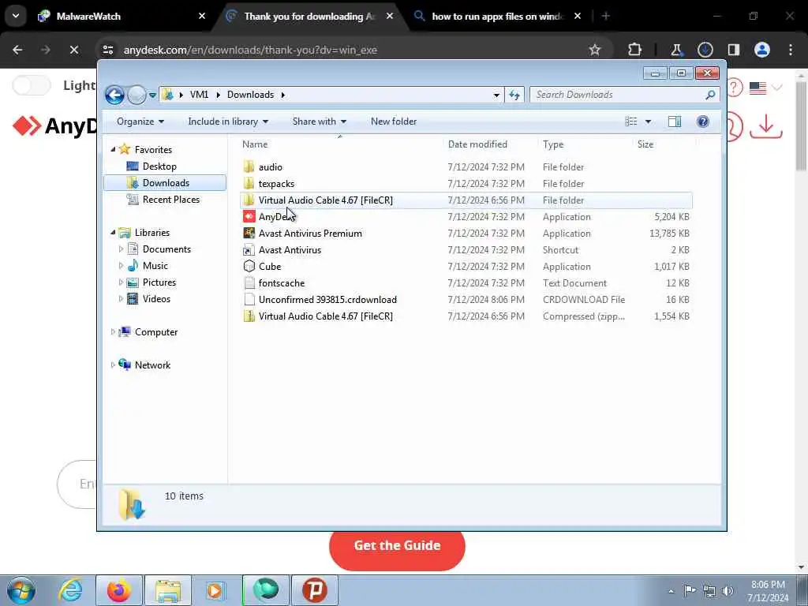Open Firefox from the taskbar

click(119, 590)
